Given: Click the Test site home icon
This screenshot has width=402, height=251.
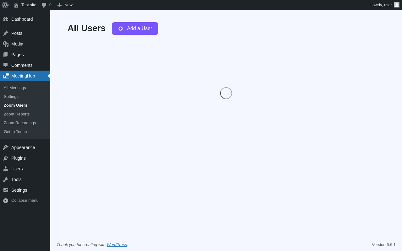Looking at the screenshot, I should (x=16, y=5).
